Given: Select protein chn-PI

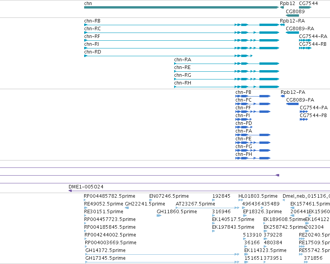Looking at the screenshot, I should click(x=242, y=116).
